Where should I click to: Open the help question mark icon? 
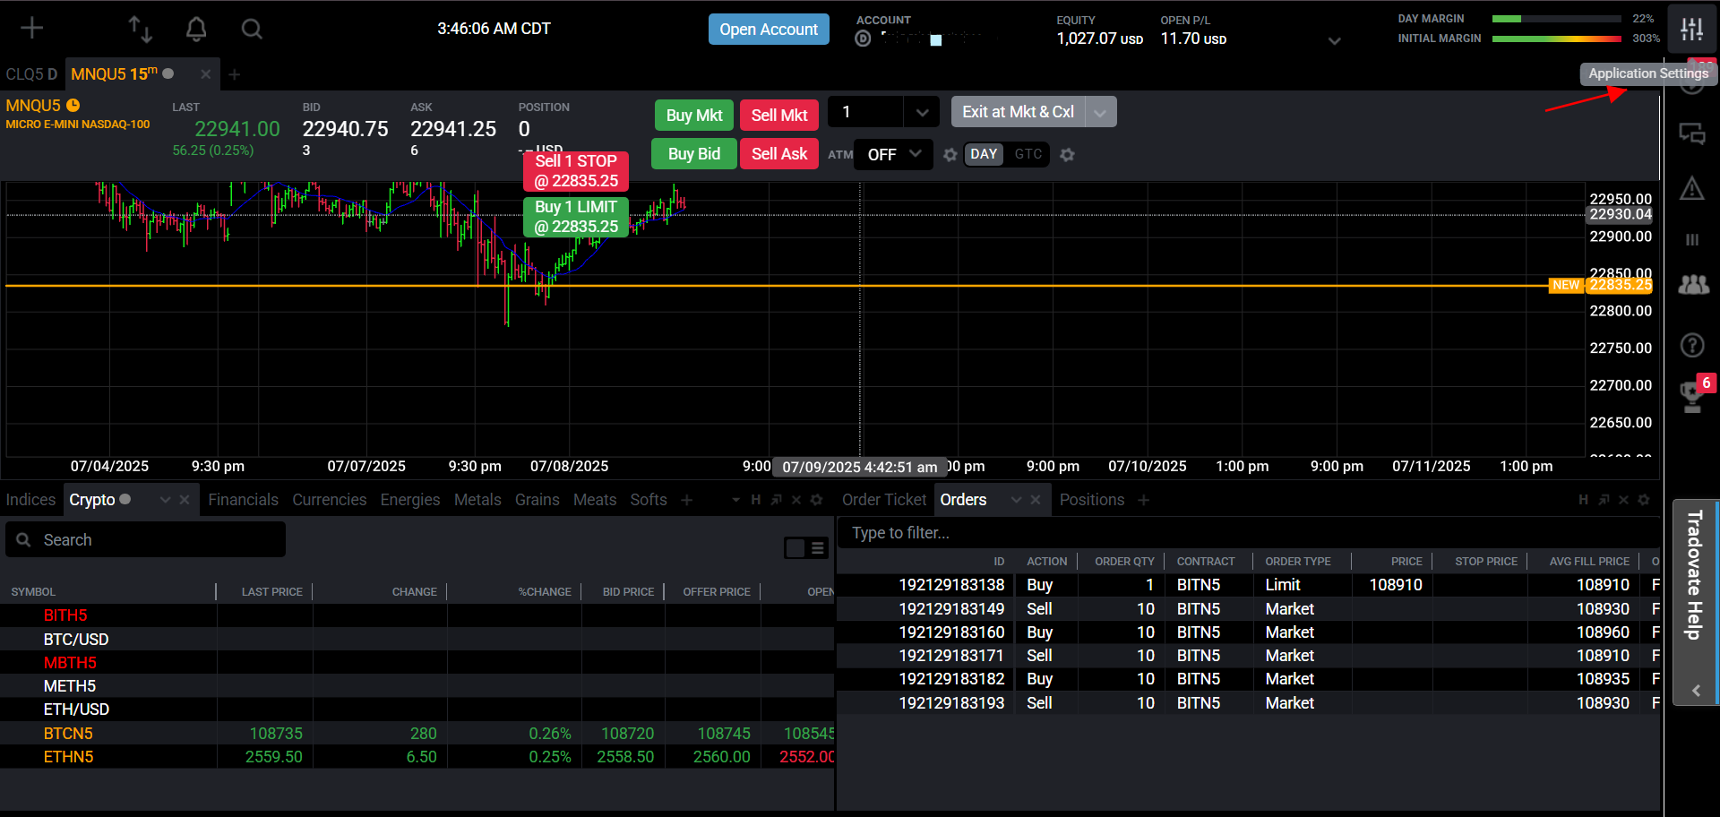[1691, 345]
